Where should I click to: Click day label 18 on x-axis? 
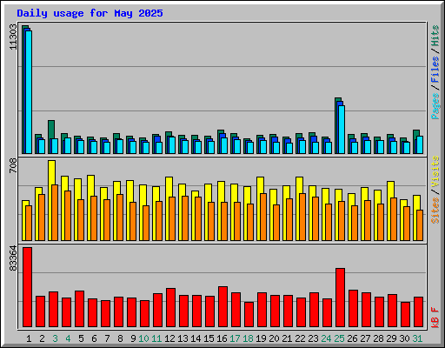[x=248, y=338]
